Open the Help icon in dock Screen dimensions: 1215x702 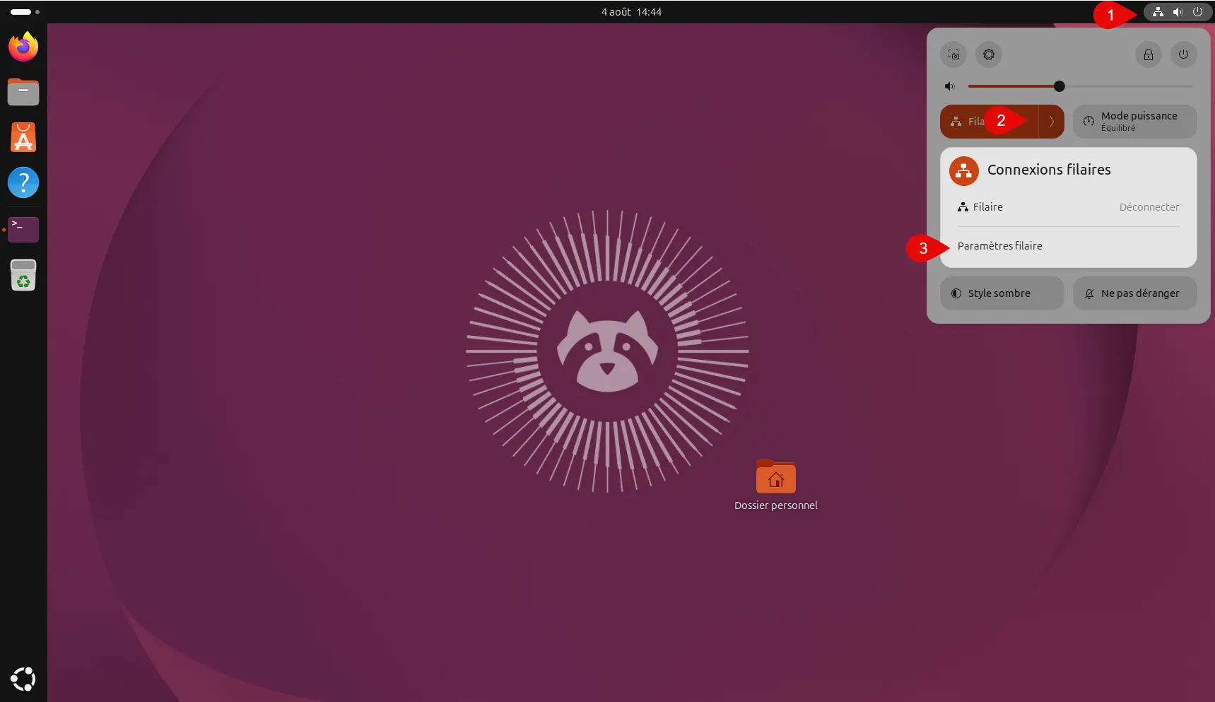point(23,182)
